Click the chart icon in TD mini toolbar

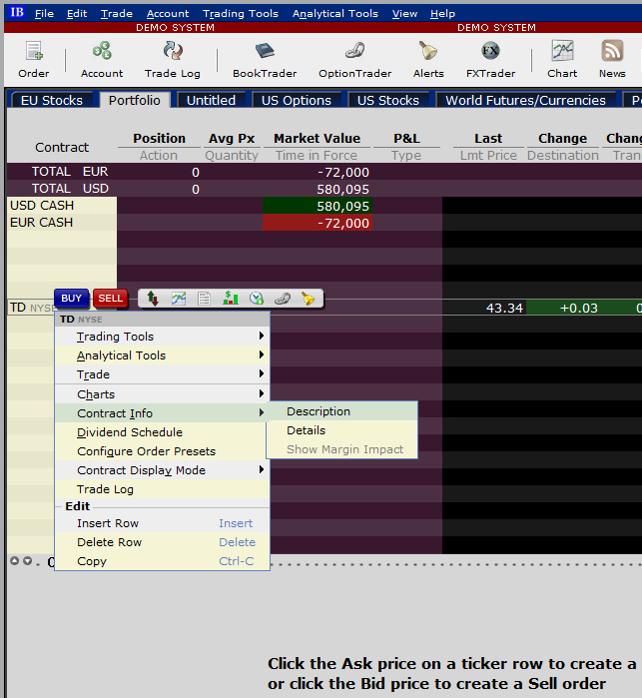pyautogui.click(x=179, y=299)
